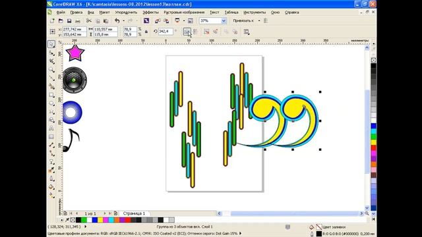Viewport: 422px width, 237px height.
Task: Expand the color profile info arrow
Action: coord(240,234)
